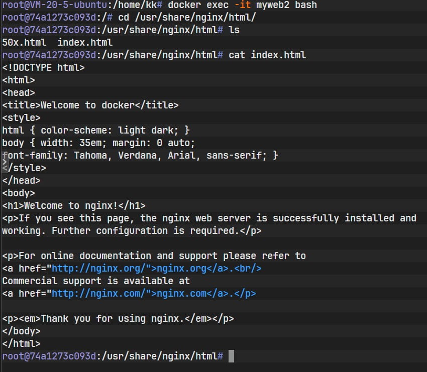Click index.html in the ls output
Screen dimensions: 427x372
coord(85,43)
